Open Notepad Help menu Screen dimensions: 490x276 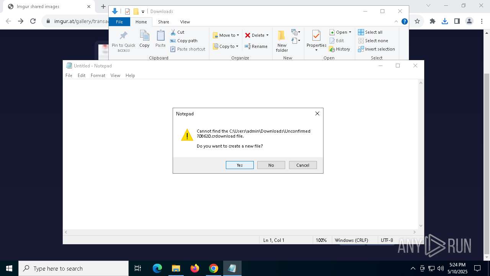click(x=130, y=76)
